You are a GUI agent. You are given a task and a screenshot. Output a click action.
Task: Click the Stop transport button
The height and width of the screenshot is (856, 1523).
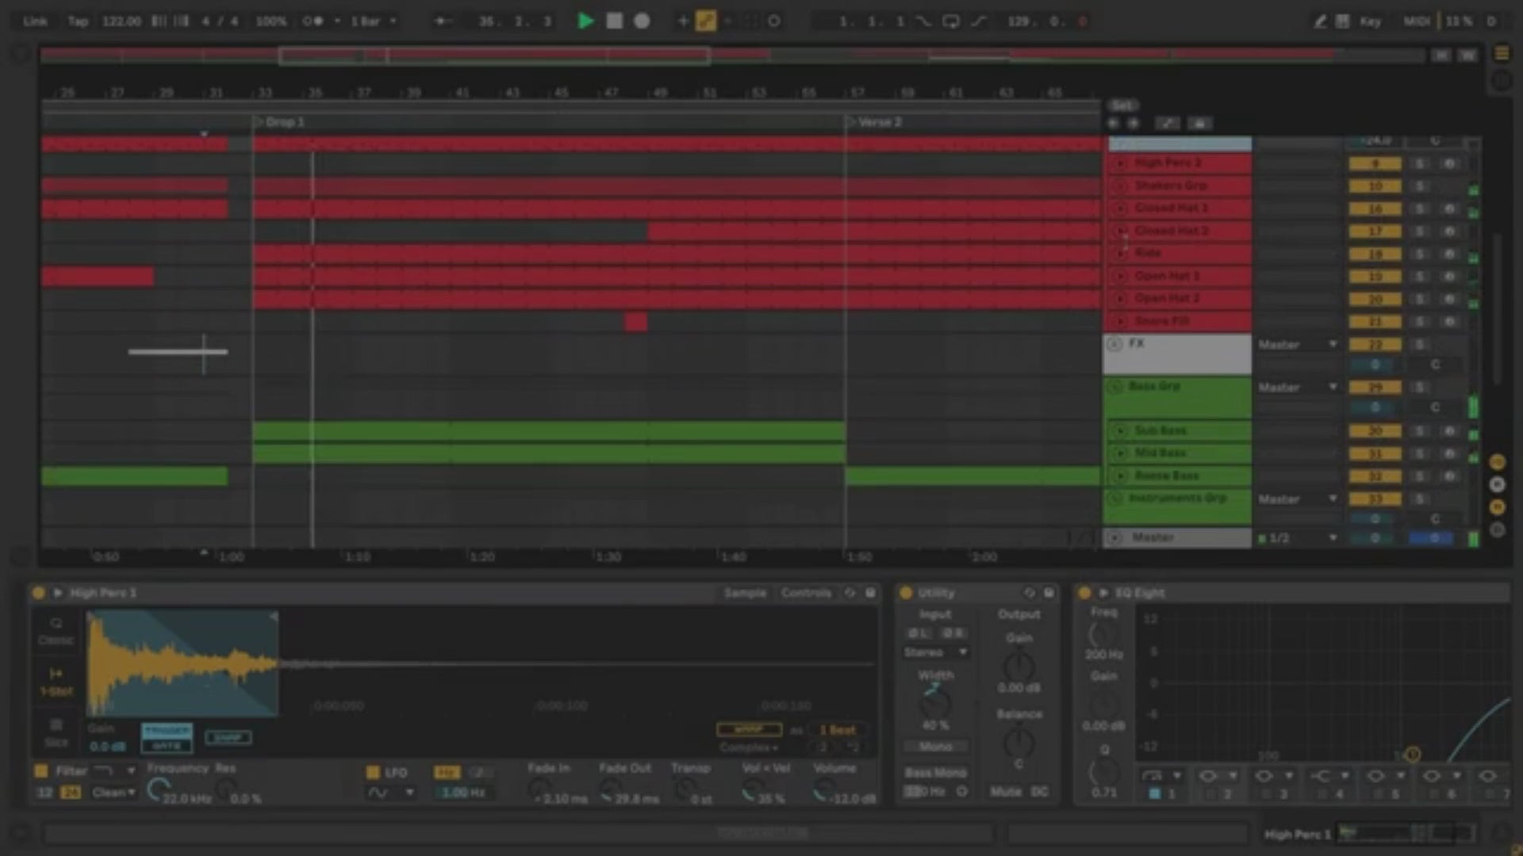tap(614, 21)
